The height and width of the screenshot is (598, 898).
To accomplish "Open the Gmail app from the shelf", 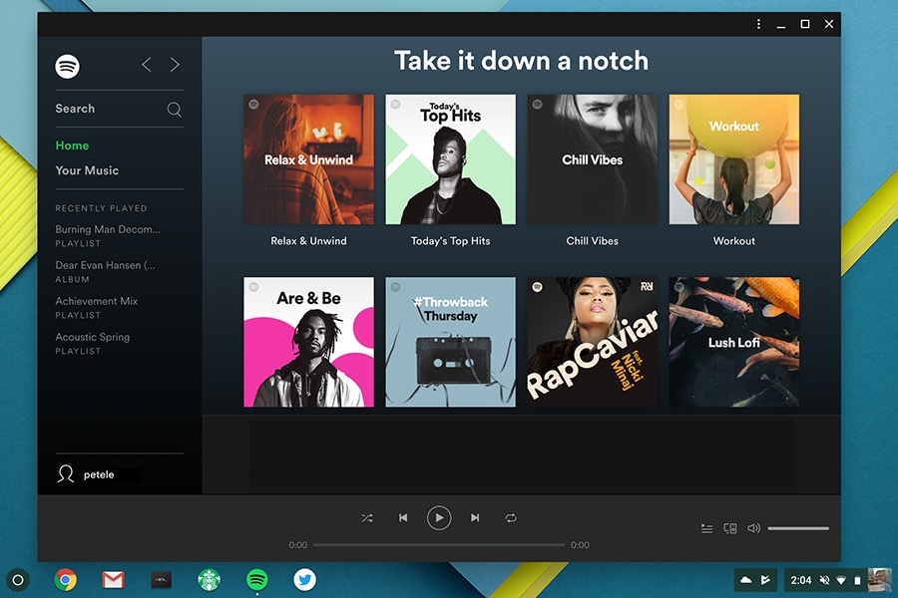I will pyautogui.click(x=113, y=579).
